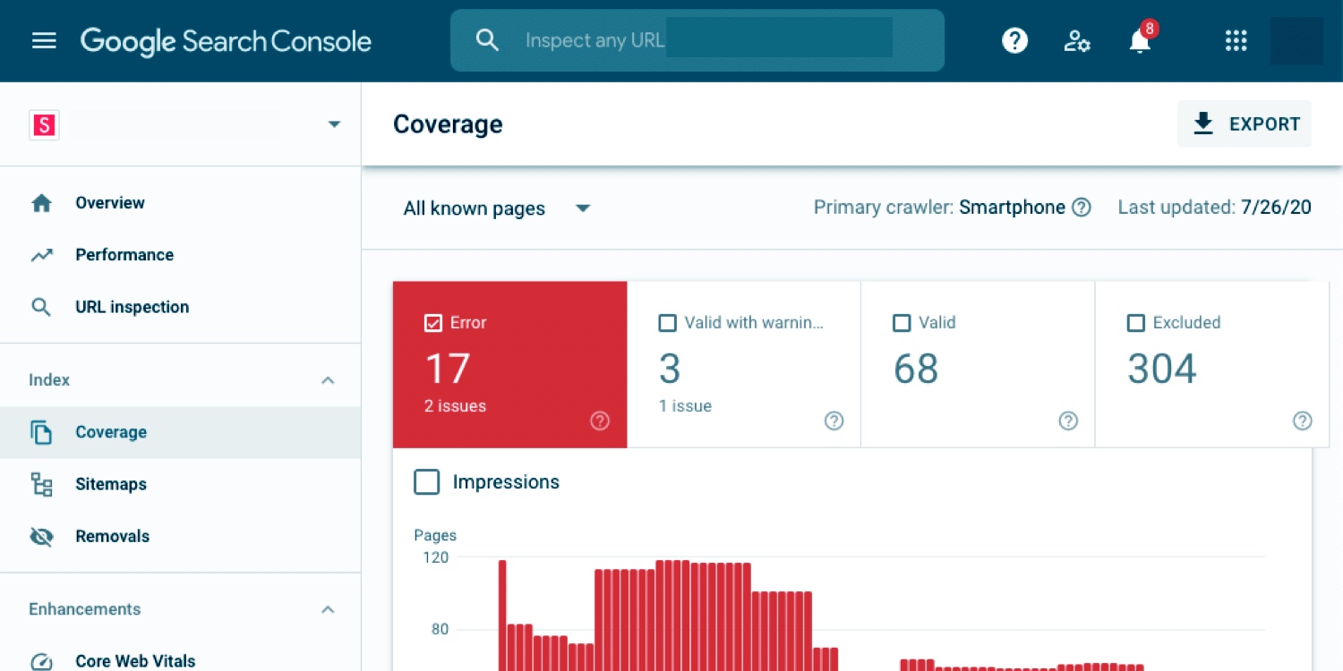Click the property's red S logo
This screenshot has width=1343, height=671.
(x=44, y=124)
